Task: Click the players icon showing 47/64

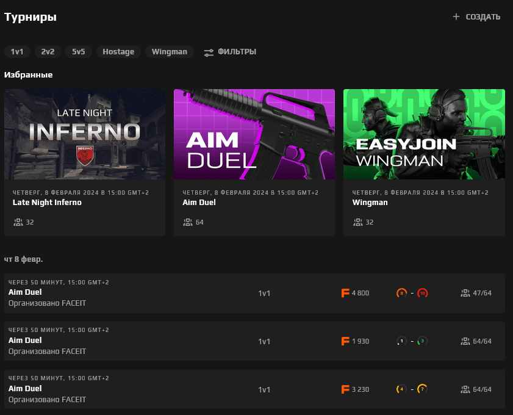Action: click(x=465, y=293)
